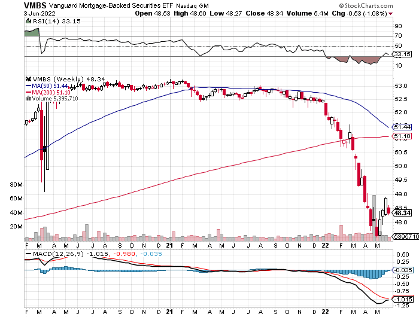The width and height of the screenshot is (419, 317).
Task: Click the '22' year marker under MACD panel
Action: tap(325, 312)
